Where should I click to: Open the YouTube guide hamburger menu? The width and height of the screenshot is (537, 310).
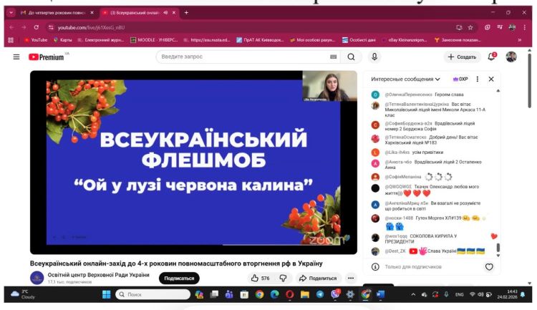[16, 57]
